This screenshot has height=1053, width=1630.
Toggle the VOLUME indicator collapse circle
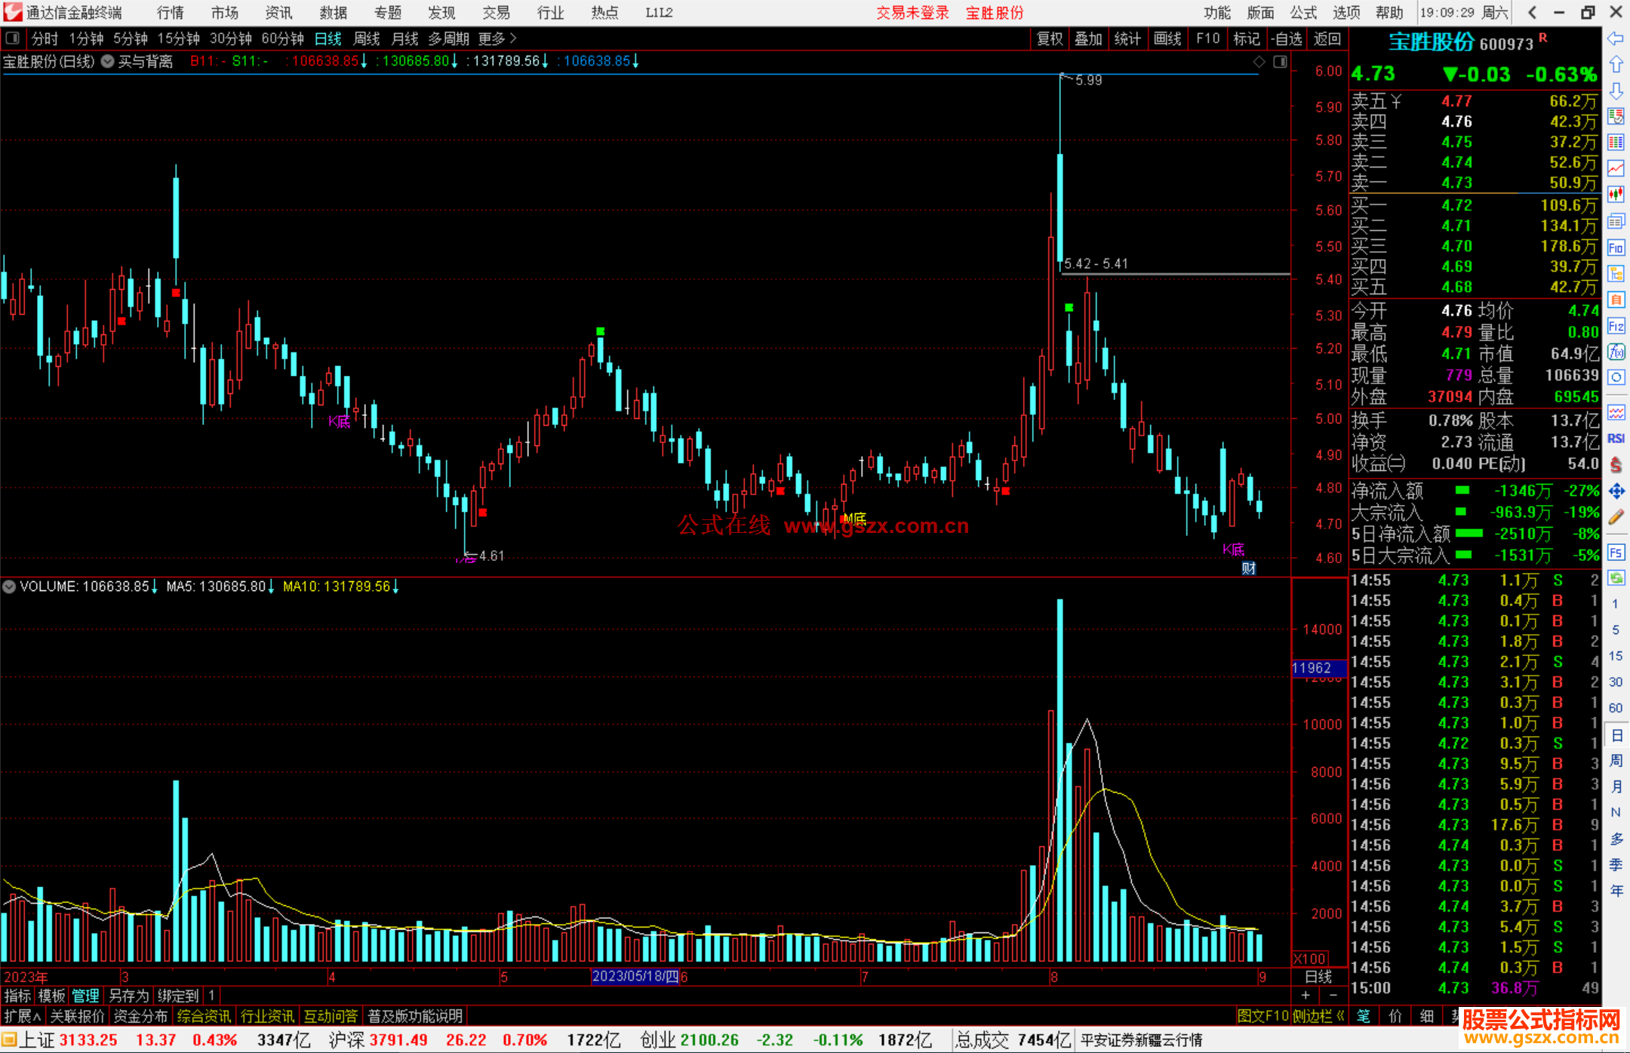(x=9, y=587)
